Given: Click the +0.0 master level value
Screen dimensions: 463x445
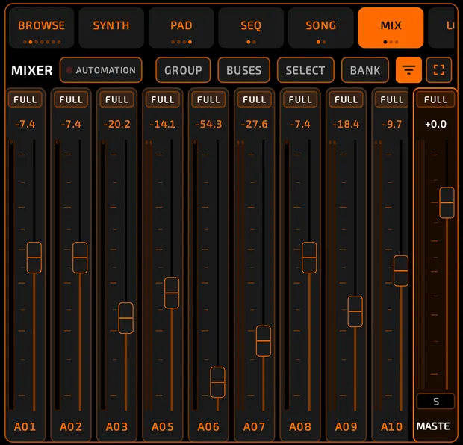Looking at the screenshot, I should 436,124.
